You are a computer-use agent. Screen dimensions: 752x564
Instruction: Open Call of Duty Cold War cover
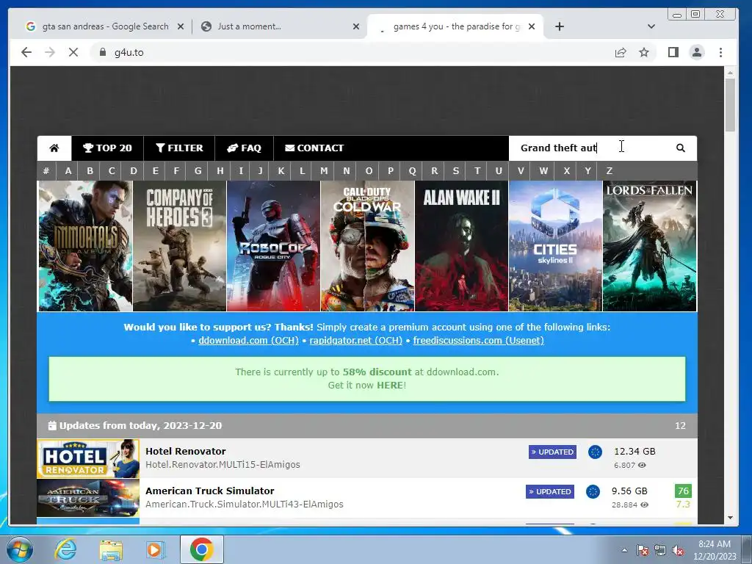point(367,246)
